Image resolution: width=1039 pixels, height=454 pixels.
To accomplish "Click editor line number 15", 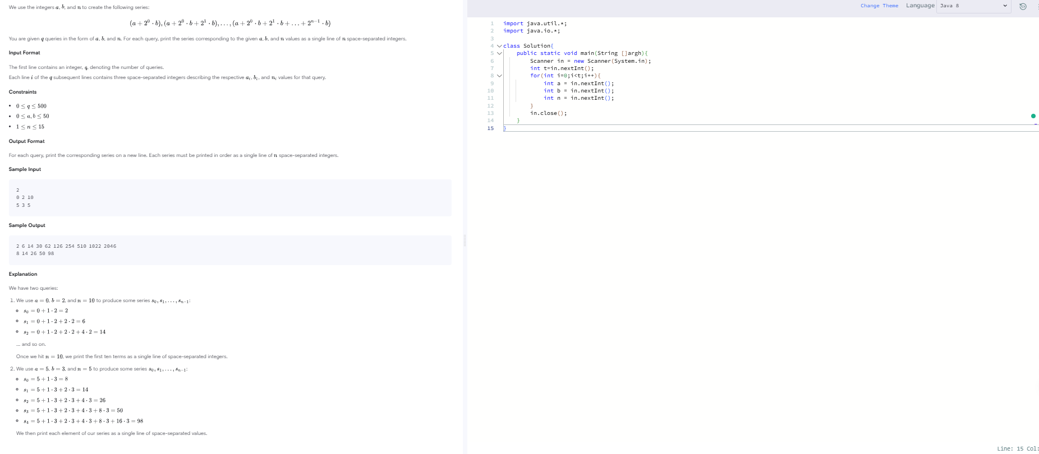I will tap(490, 128).
